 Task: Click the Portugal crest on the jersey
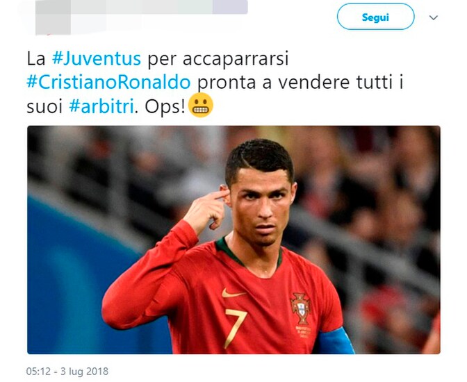[302, 309]
